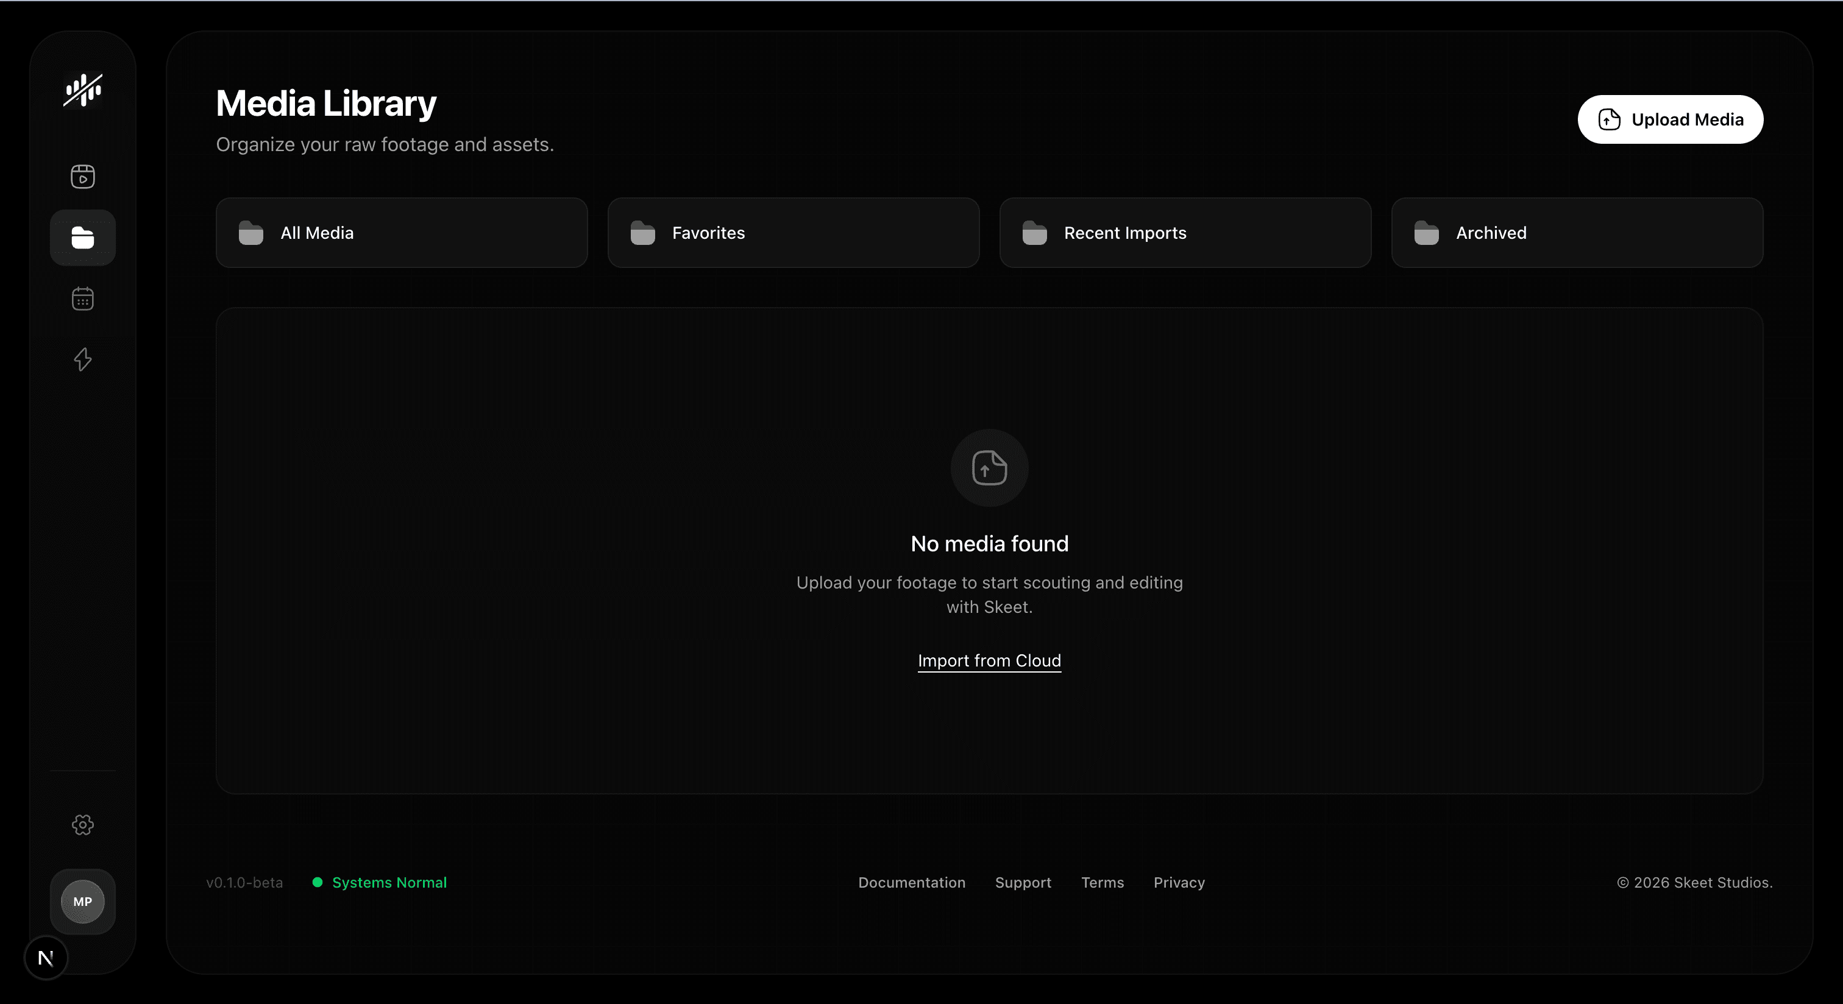
Task: Open the Recent Imports folder
Action: tap(1185, 233)
